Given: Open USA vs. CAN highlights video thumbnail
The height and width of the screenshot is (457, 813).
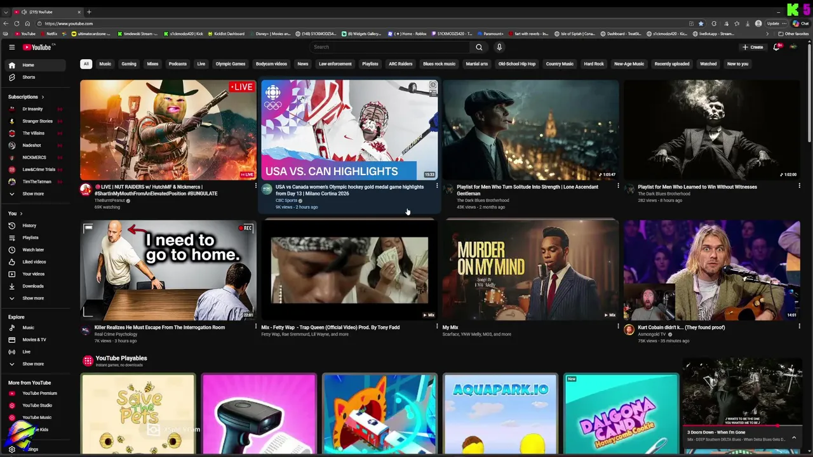Looking at the screenshot, I should click(349, 129).
